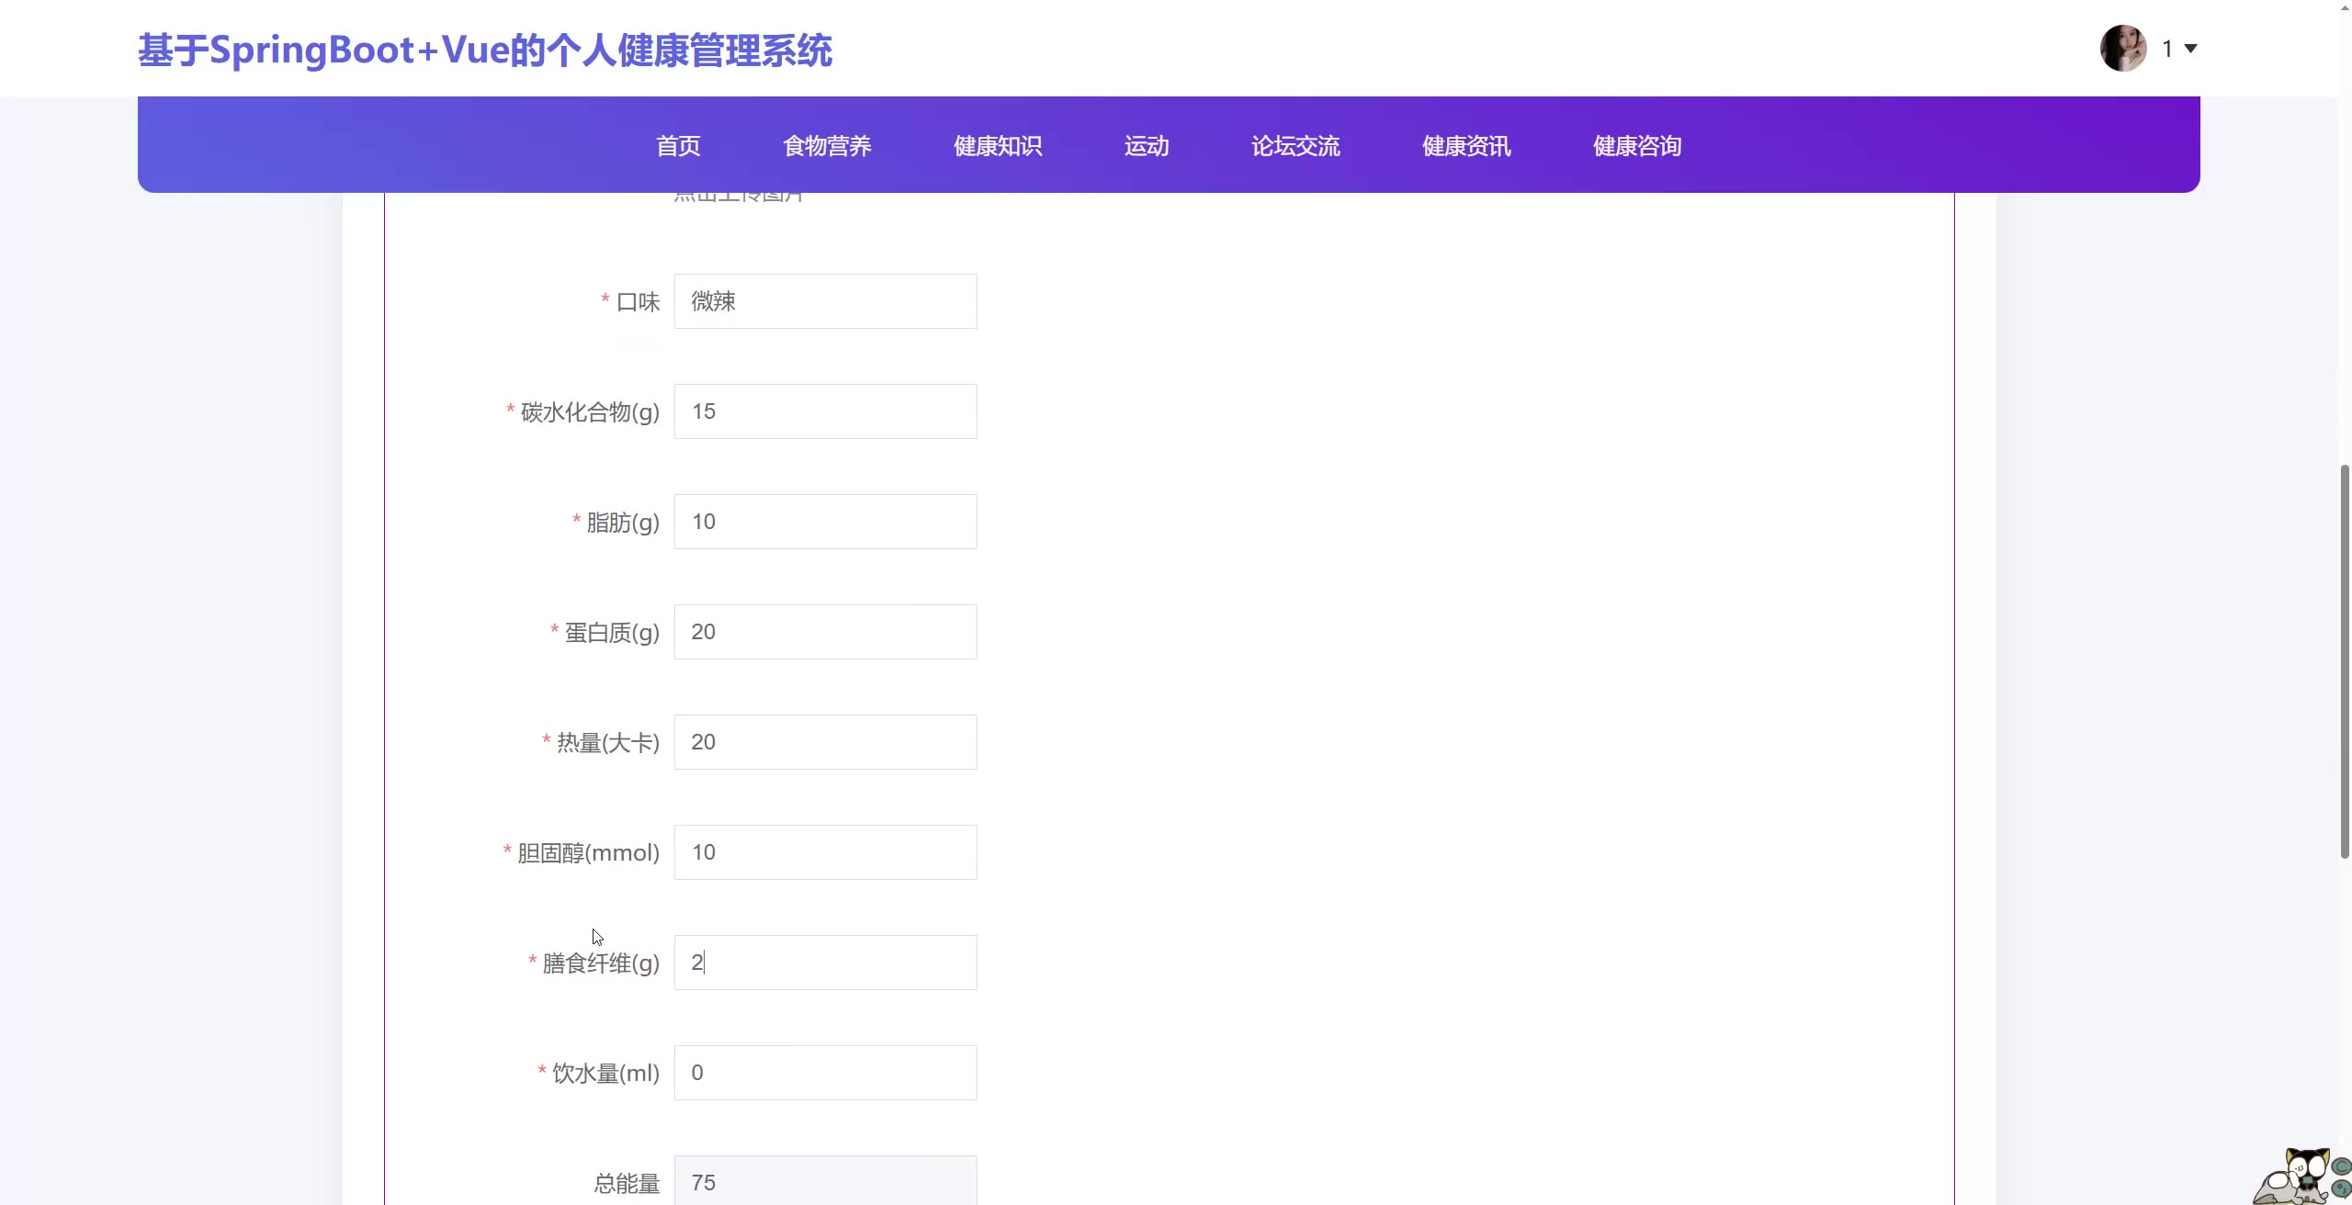Click the page vertical scrollbar thumb
This screenshot has height=1205, width=2352.
[2344, 661]
